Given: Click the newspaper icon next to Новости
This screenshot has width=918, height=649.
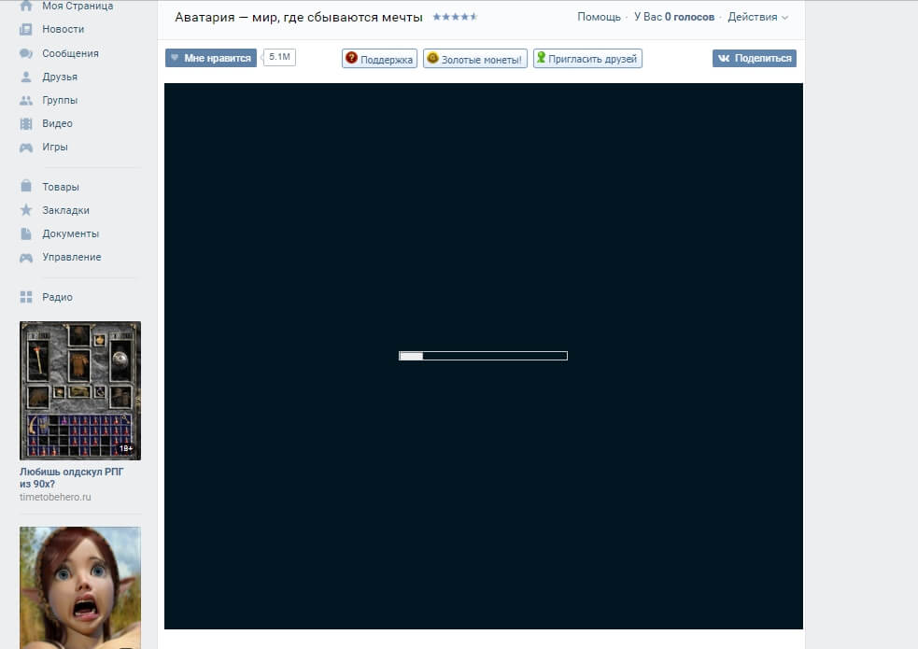Looking at the screenshot, I should click(26, 29).
